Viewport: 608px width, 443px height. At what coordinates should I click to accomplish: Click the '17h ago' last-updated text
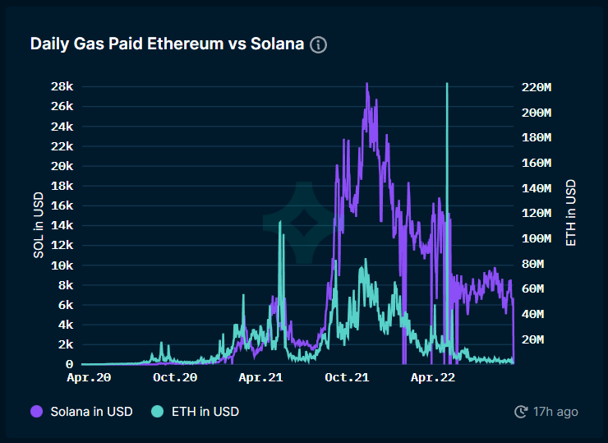(x=555, y=411)
